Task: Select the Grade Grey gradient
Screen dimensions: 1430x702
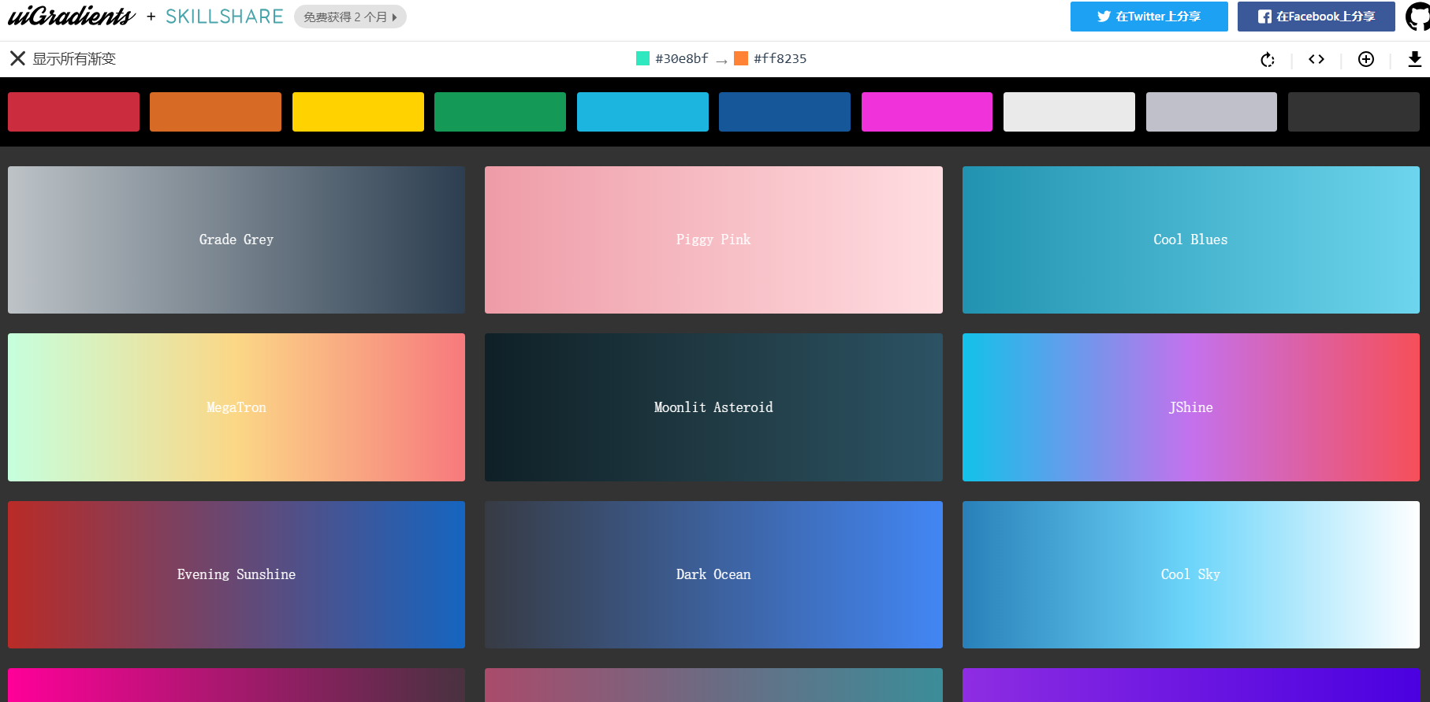Action: [x=236, y=240]
